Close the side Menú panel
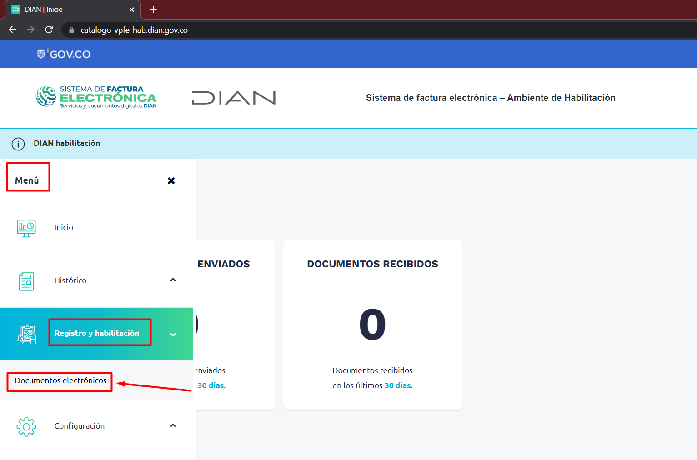Viewport: 697px width, 460px height. tap(171, 180)
